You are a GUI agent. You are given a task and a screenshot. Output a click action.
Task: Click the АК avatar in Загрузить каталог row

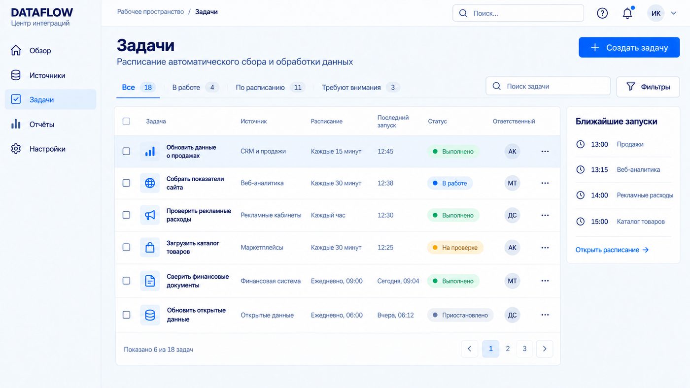click(x=512, y=247)
